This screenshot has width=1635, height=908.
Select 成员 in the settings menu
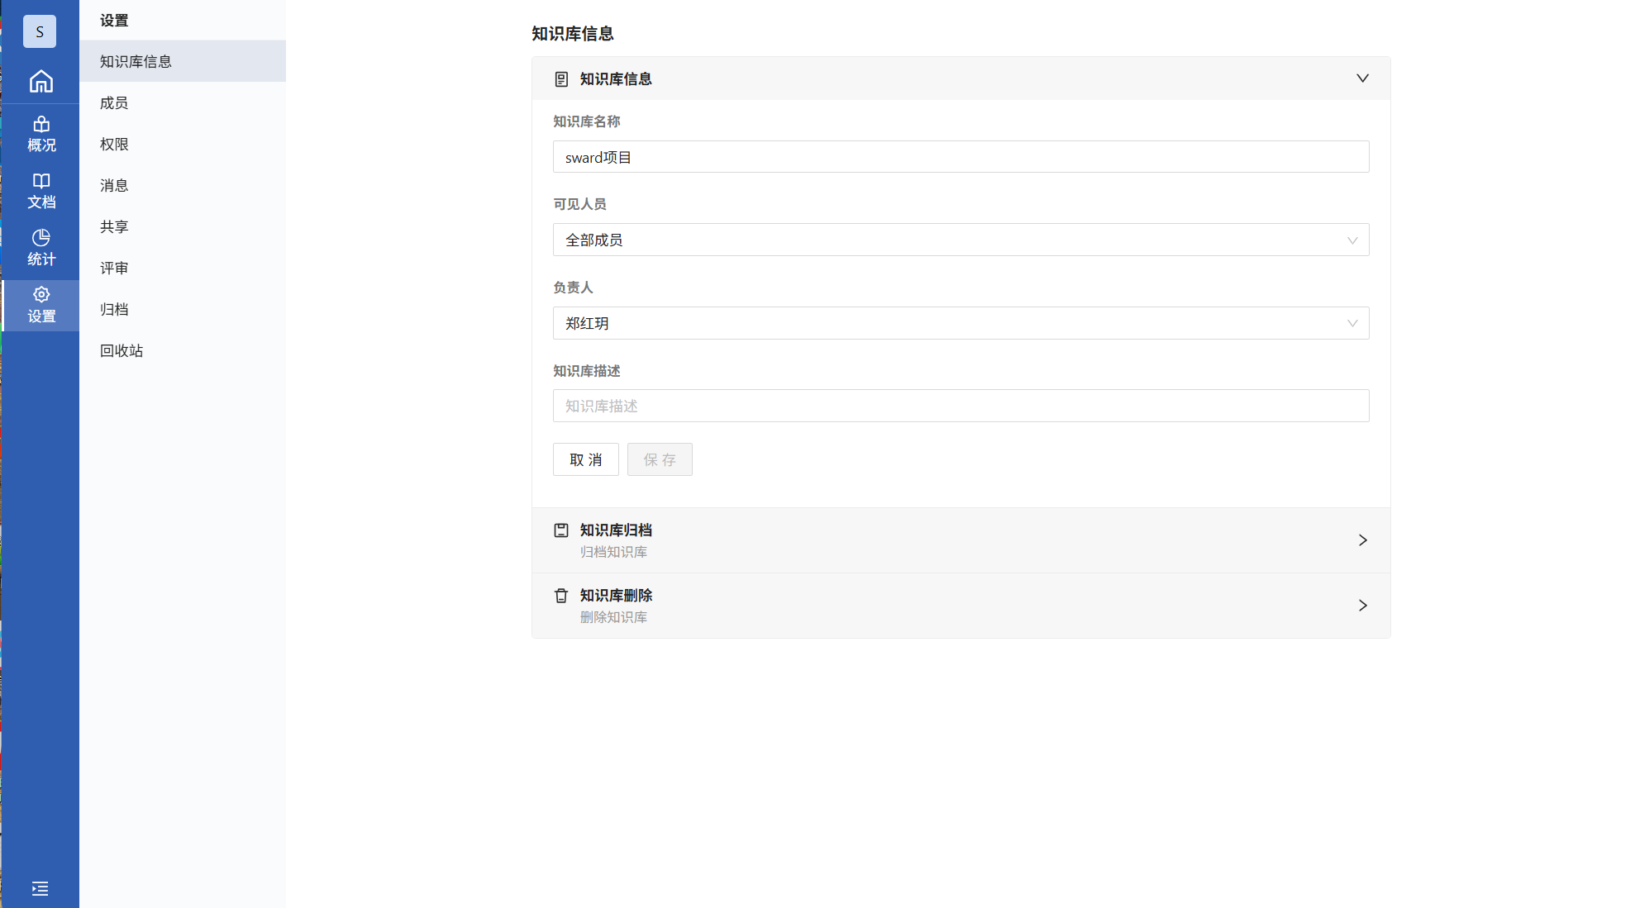coord(114,102)
